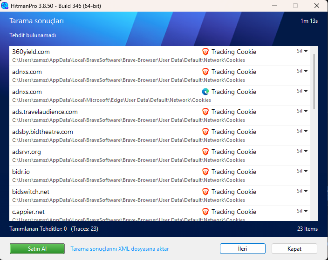Open Sil dropdown for bidswitch.net
This screenshot has width=328, height=260.
[302, 191]
